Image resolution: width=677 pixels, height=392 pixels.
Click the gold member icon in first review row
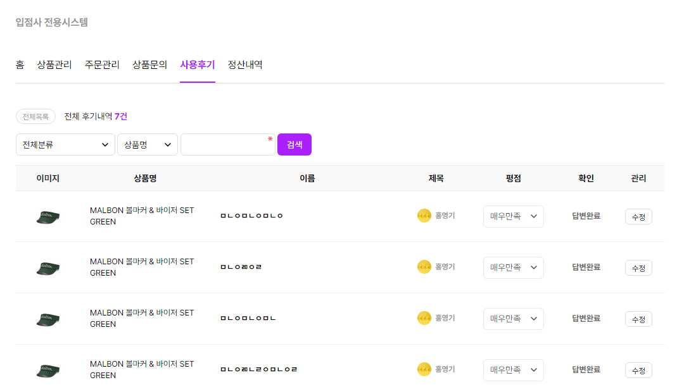click(x=424, y=216)
